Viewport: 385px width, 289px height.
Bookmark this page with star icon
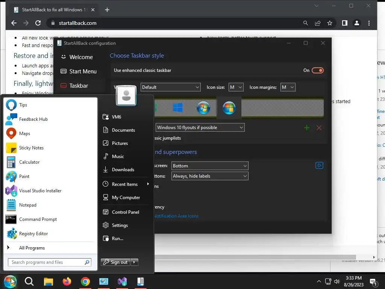point(329,23)
